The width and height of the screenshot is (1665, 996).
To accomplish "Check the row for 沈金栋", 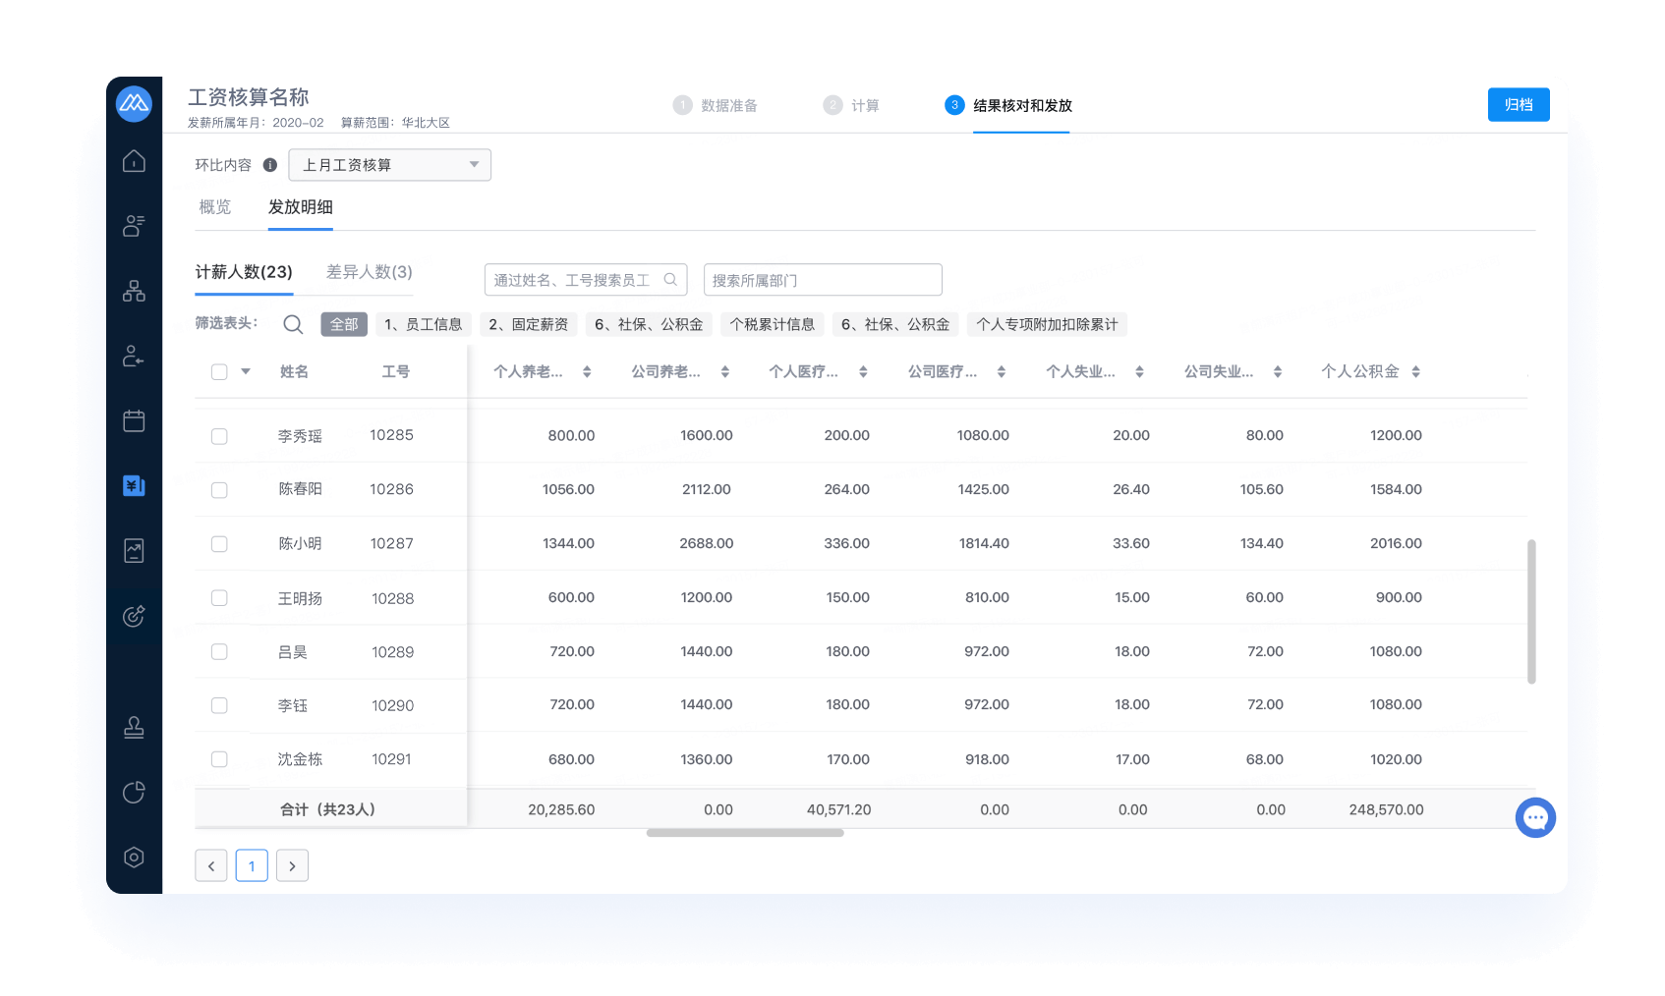I will (x=219, y=759).
